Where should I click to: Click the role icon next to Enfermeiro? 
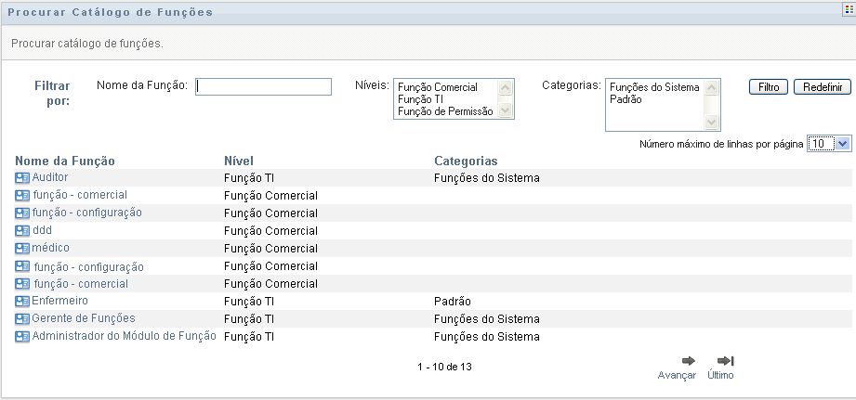point(22,302)
